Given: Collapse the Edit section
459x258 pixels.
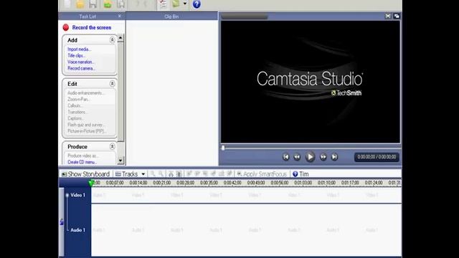Looking at the screenshot, I should click(x=112, y=84).
